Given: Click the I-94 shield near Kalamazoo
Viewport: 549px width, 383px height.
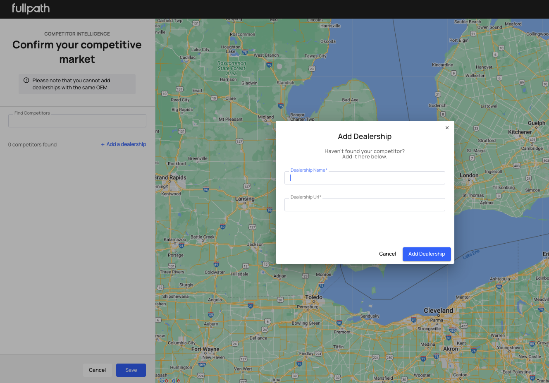Looking at the screenshot, I should [181, 246].
